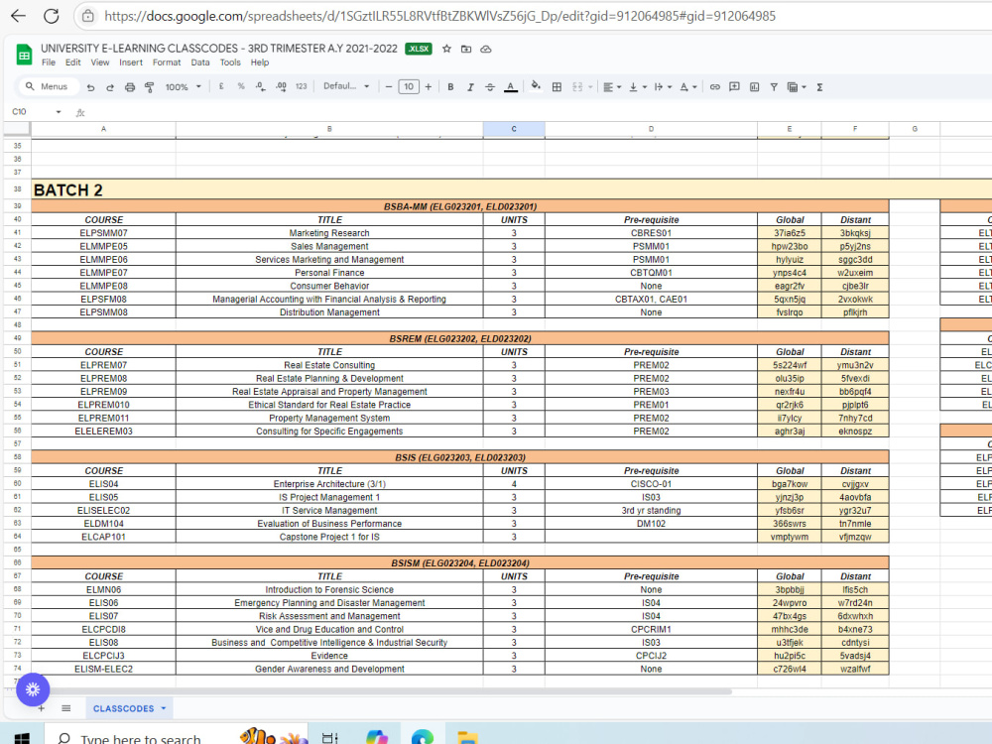Open the all sheets list icon
The height and width of the screenshot is (744, 992).
[x=66, y=708]
